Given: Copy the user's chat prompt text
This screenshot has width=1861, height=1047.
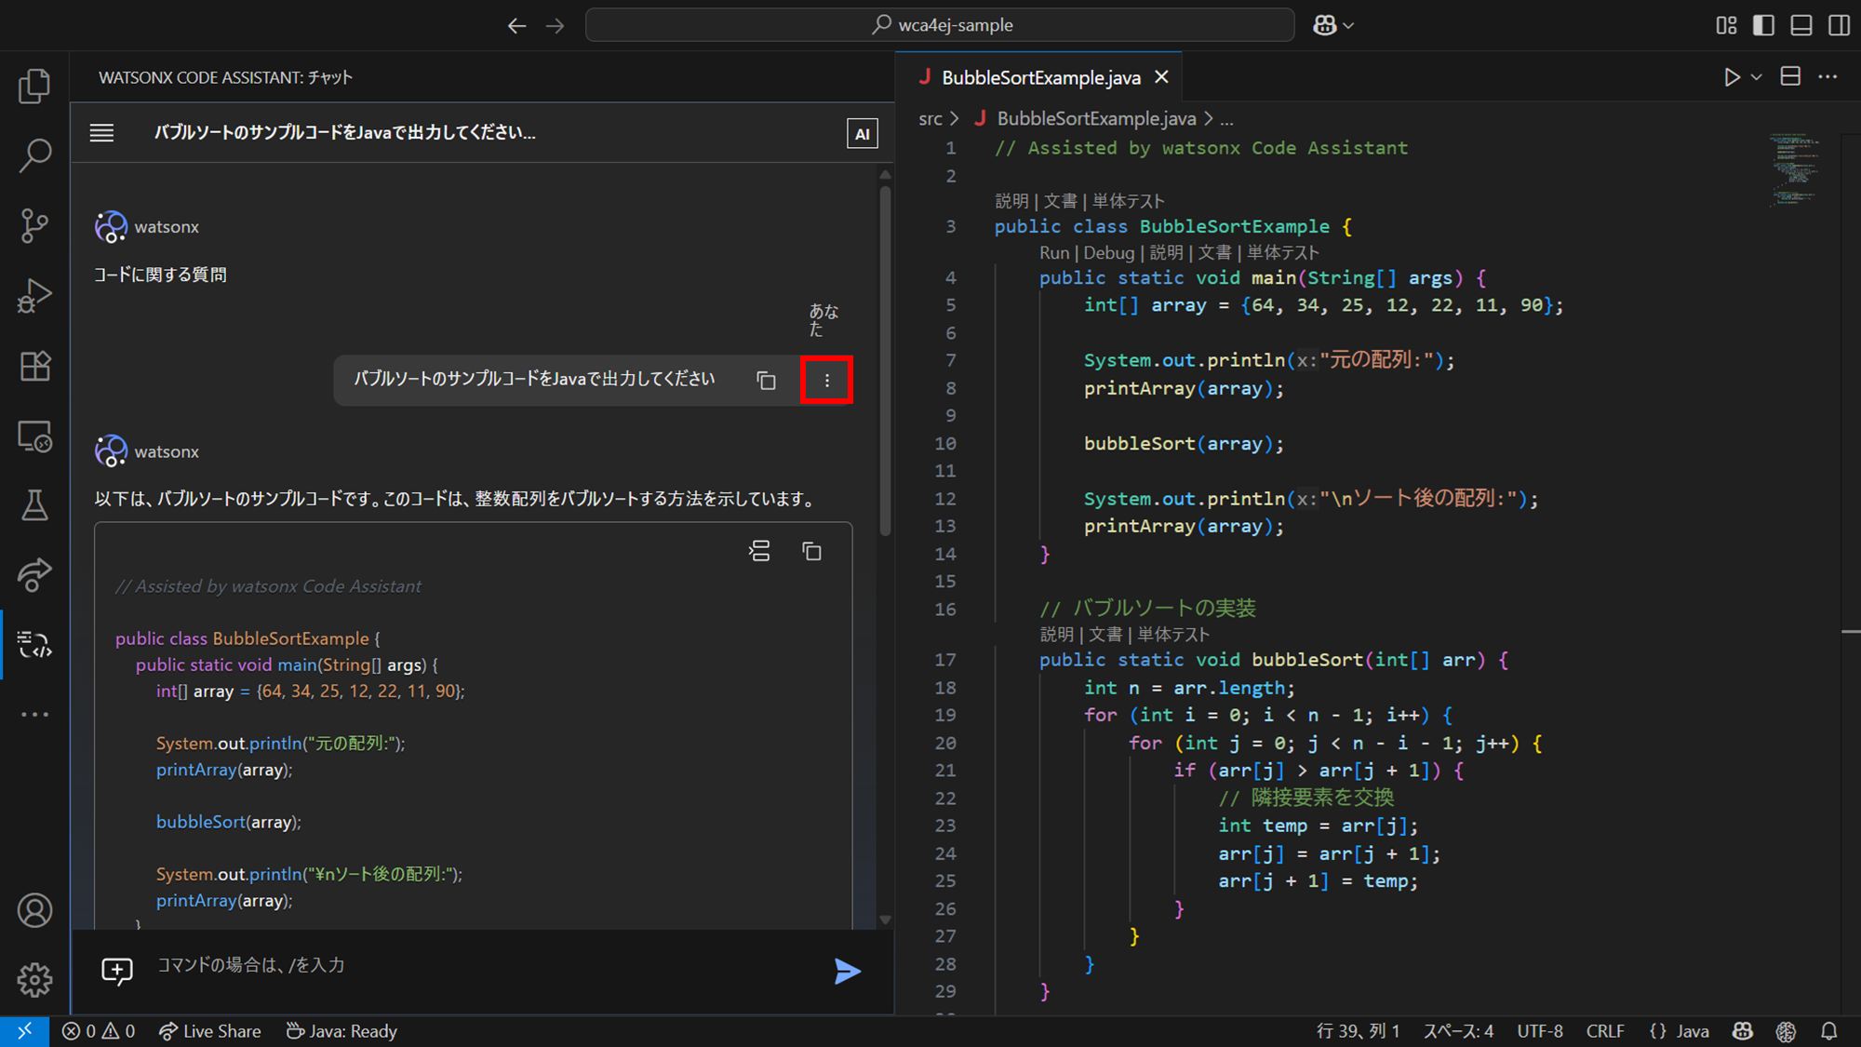Looking at the screenshot, I should [x=766, y=380].
